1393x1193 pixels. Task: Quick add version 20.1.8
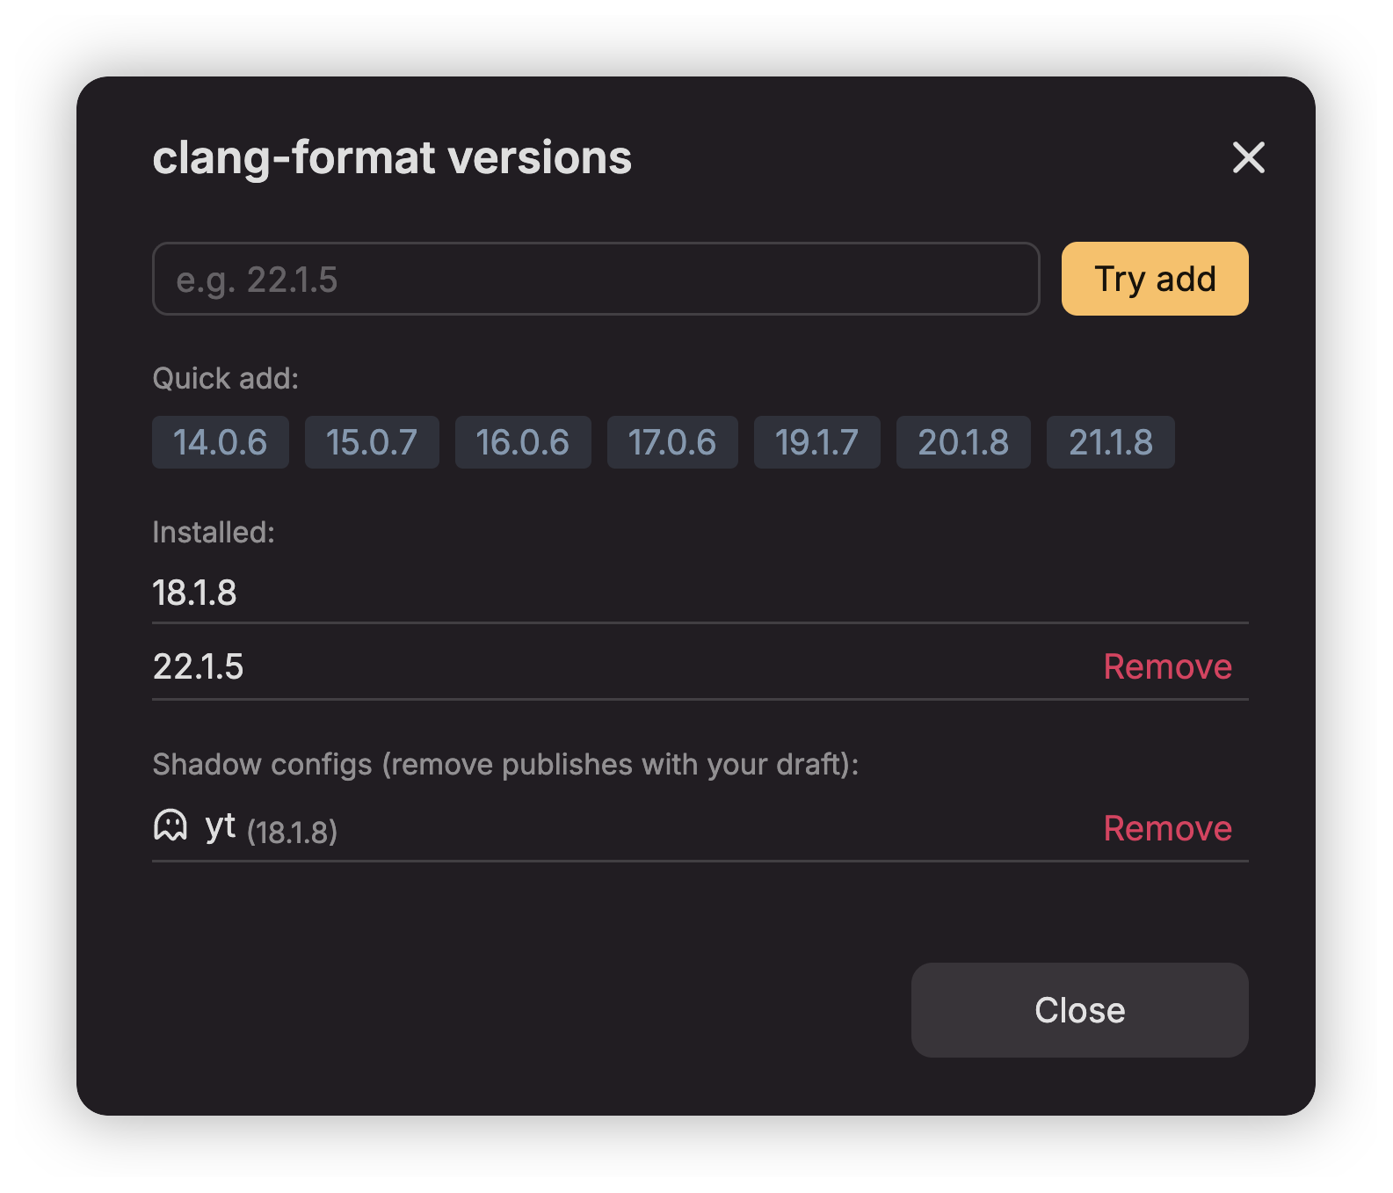963,442
